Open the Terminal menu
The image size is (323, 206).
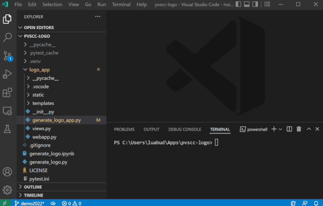click(121, 4)
